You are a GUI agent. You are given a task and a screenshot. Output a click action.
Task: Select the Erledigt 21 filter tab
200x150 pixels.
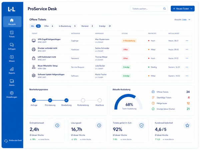(x=105, y=26)
